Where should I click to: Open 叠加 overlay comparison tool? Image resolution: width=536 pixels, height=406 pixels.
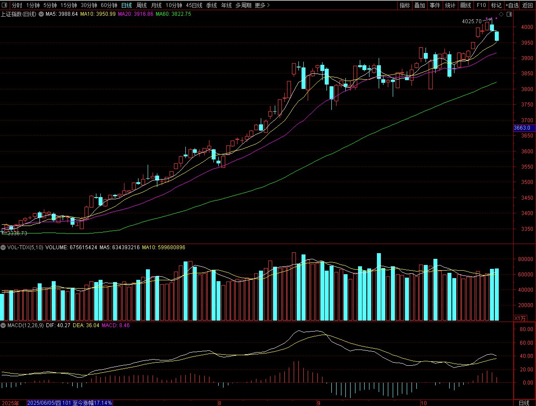click(419, 5)
